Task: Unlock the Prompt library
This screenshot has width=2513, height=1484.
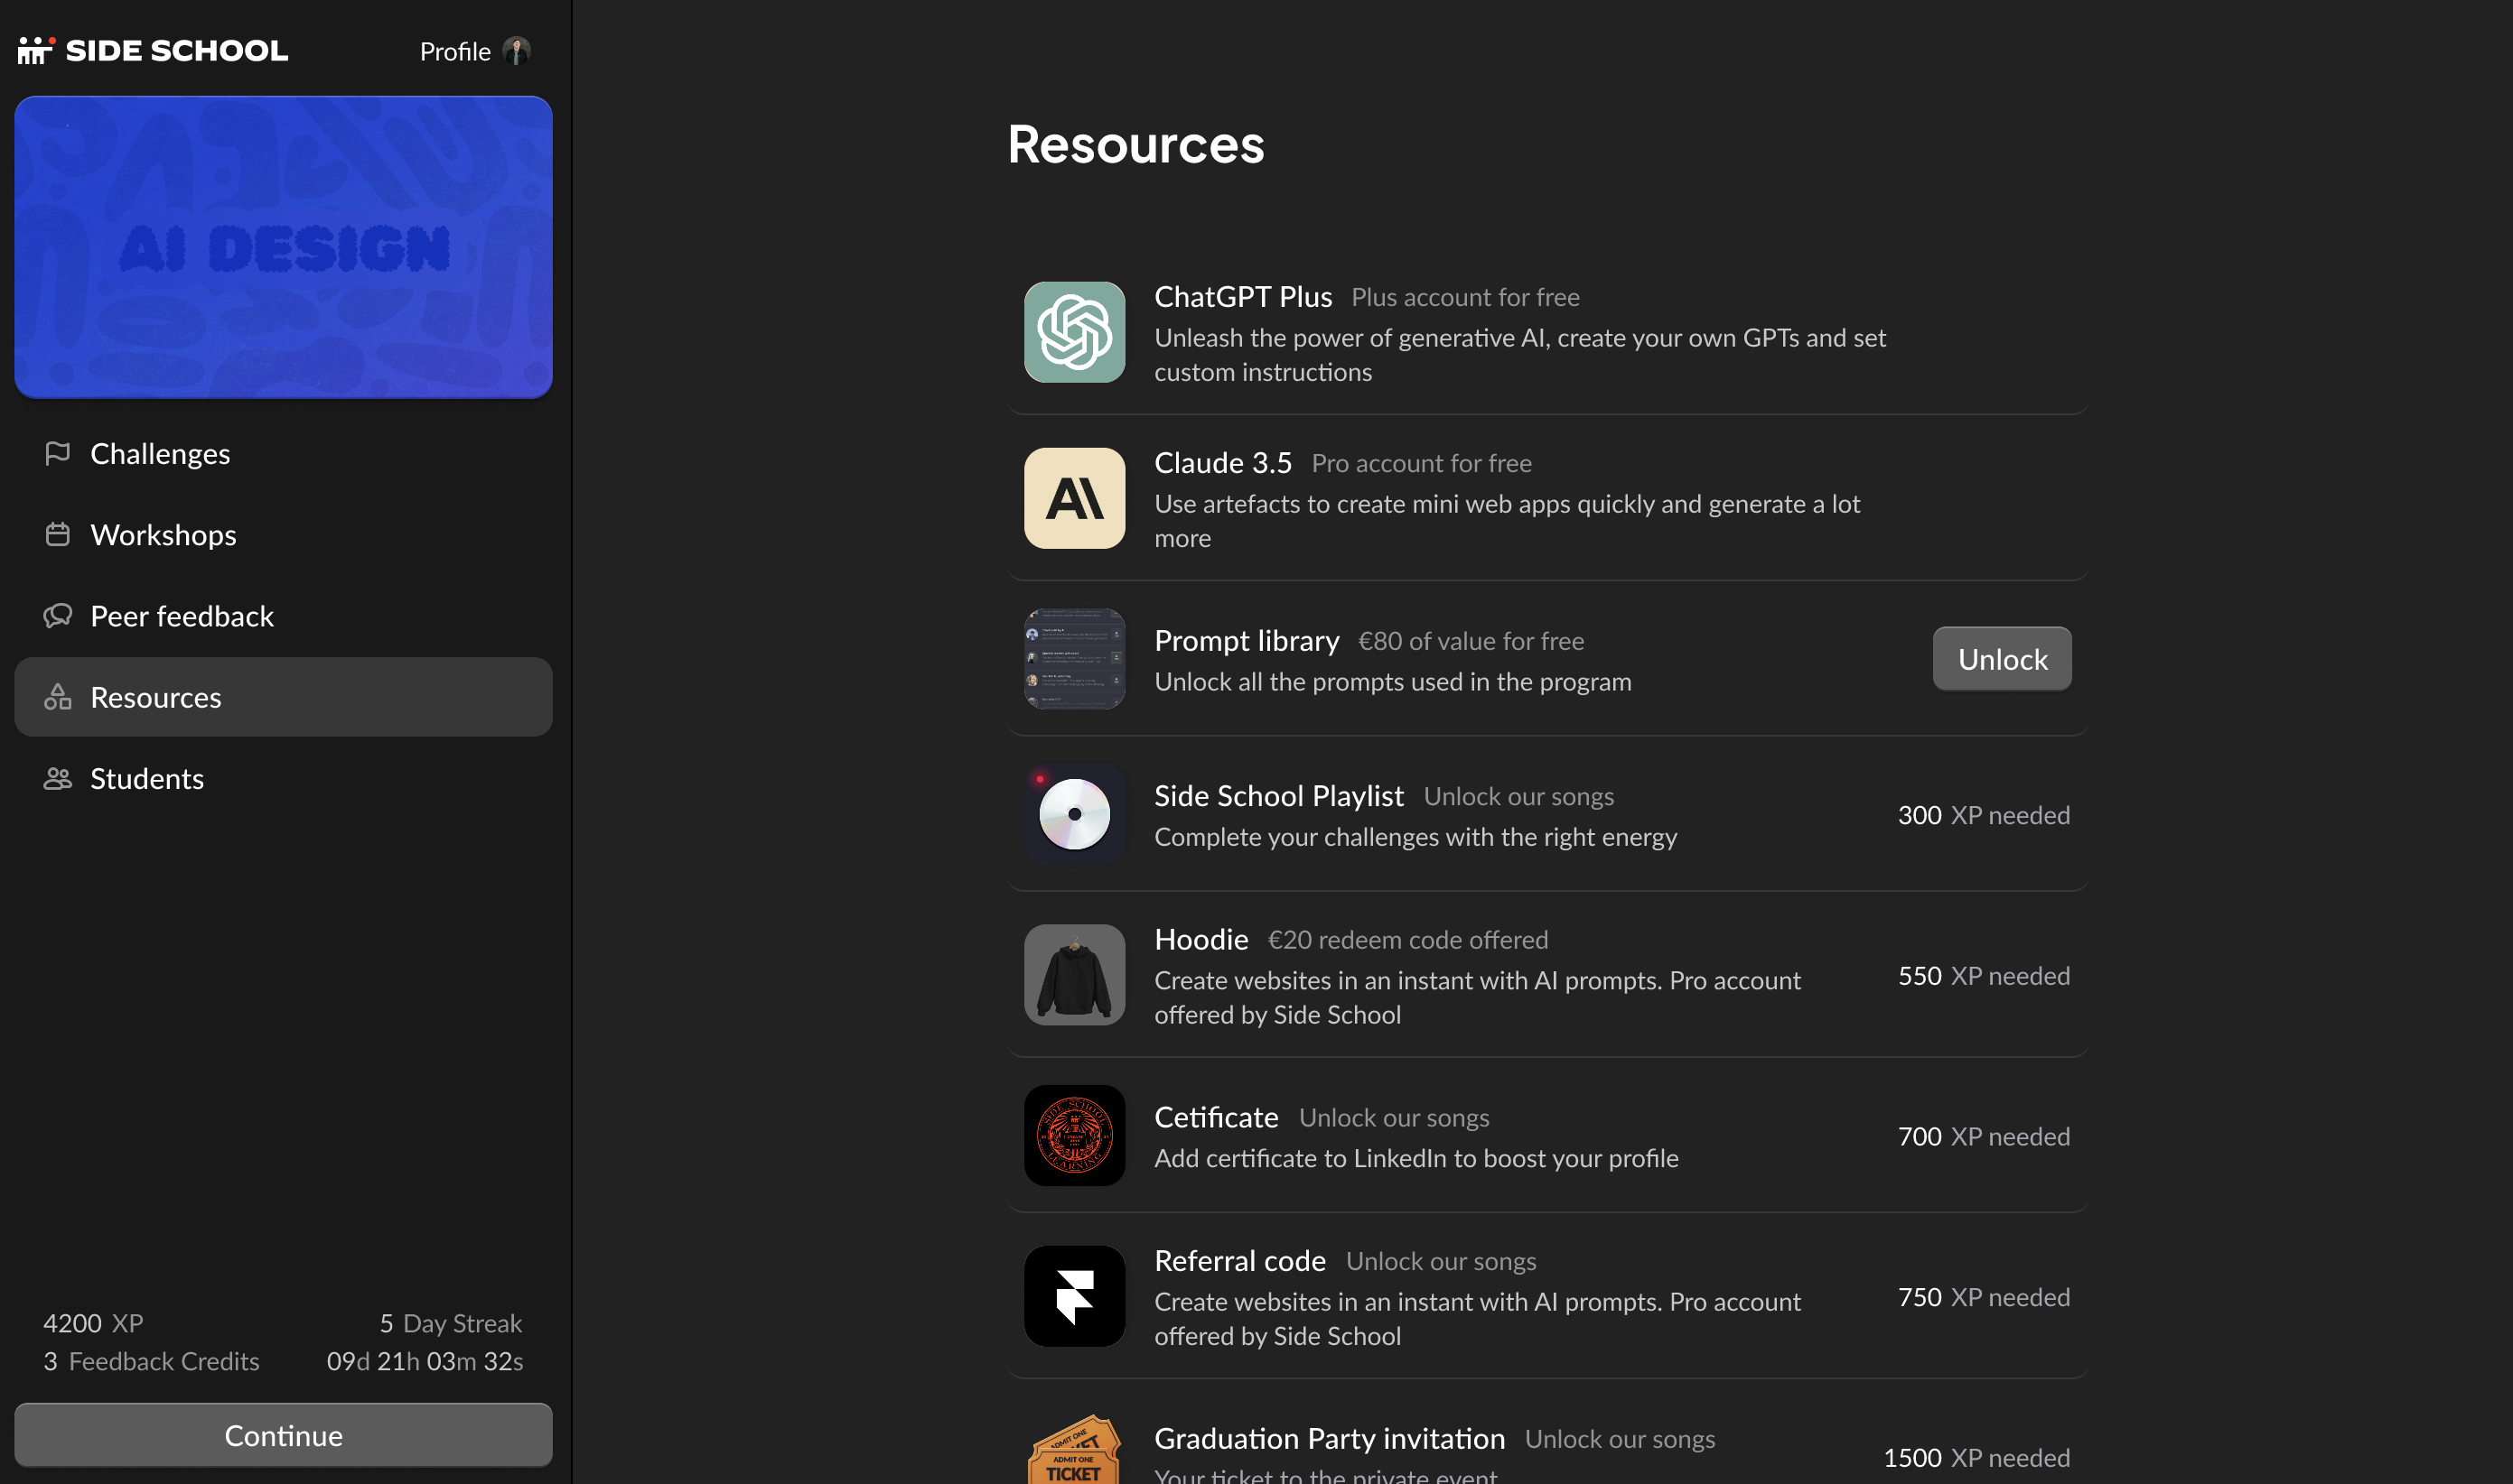Action: 2001,659
